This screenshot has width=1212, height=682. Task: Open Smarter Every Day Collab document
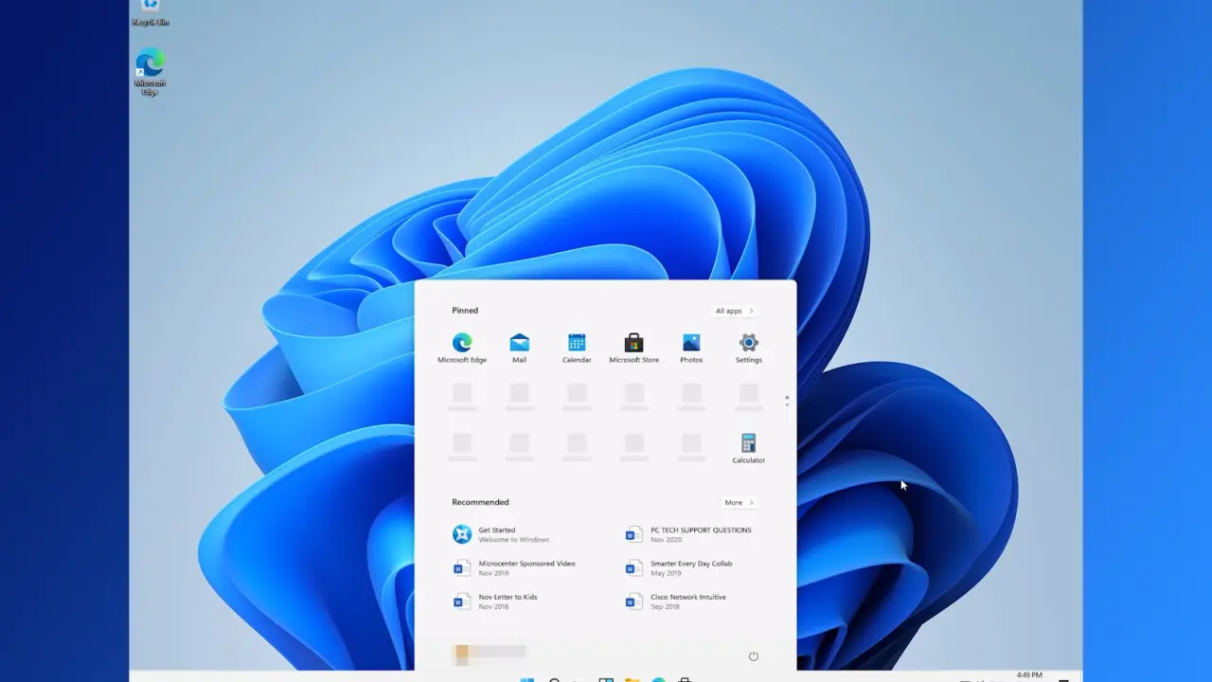[689, 567]
